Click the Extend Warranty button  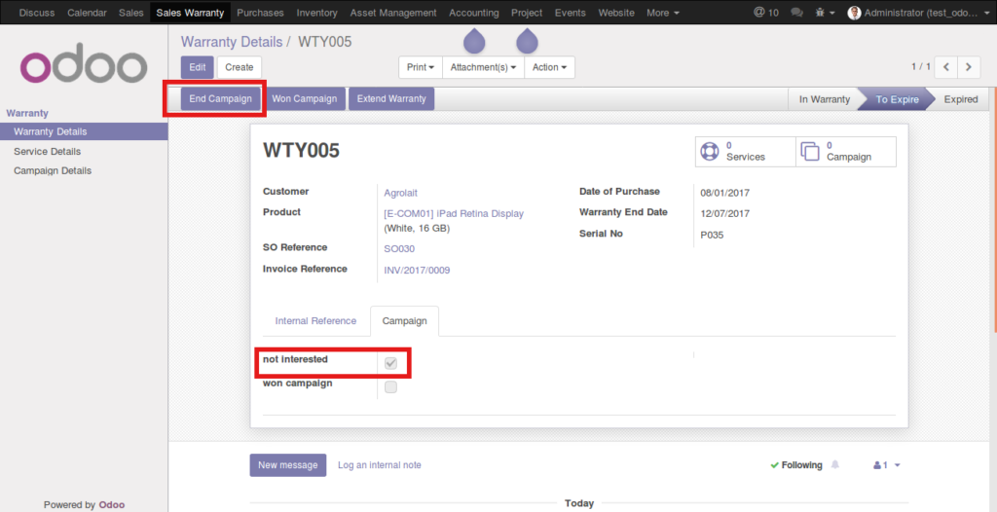tap(391, 99)
